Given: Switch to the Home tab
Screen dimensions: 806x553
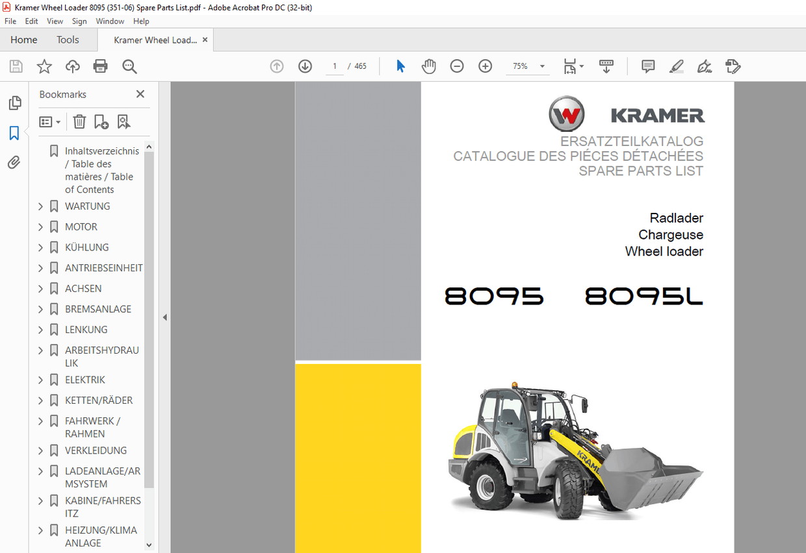Looking at the screenshot, I should (23, 40).
